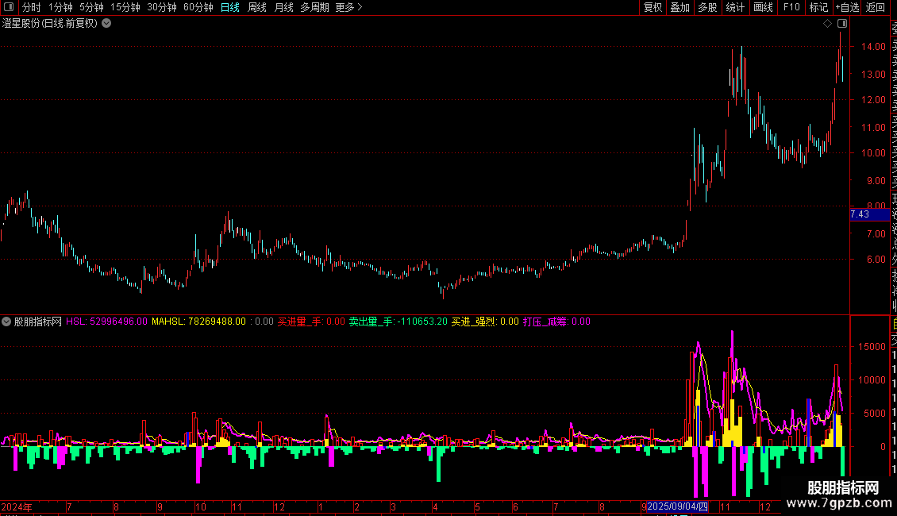Expand the 股朋指标网 indicator dropdown
The height and width of the screenshot is (516, 897).
point(6,322)
